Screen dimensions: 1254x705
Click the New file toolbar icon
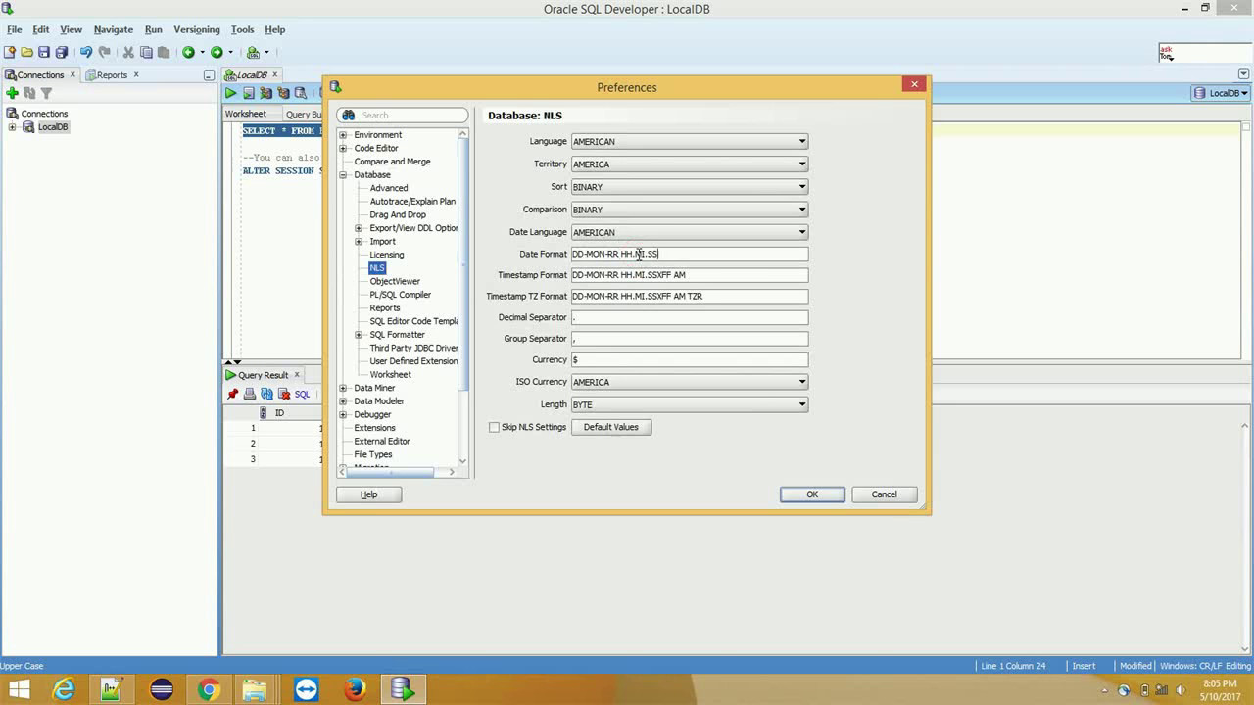(10, 52)
